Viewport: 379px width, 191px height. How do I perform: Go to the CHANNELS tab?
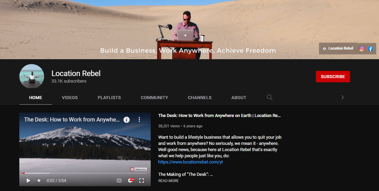pos(200,98)
